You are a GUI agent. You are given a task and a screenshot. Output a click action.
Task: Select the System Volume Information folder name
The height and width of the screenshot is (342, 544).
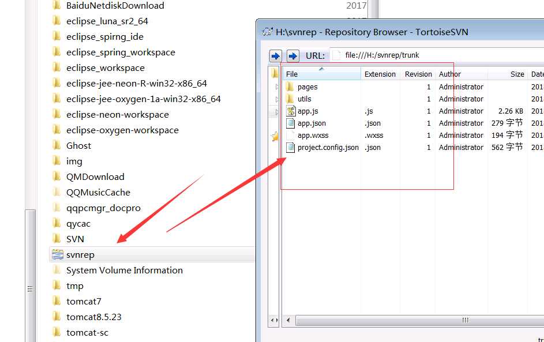pos(124,270)
